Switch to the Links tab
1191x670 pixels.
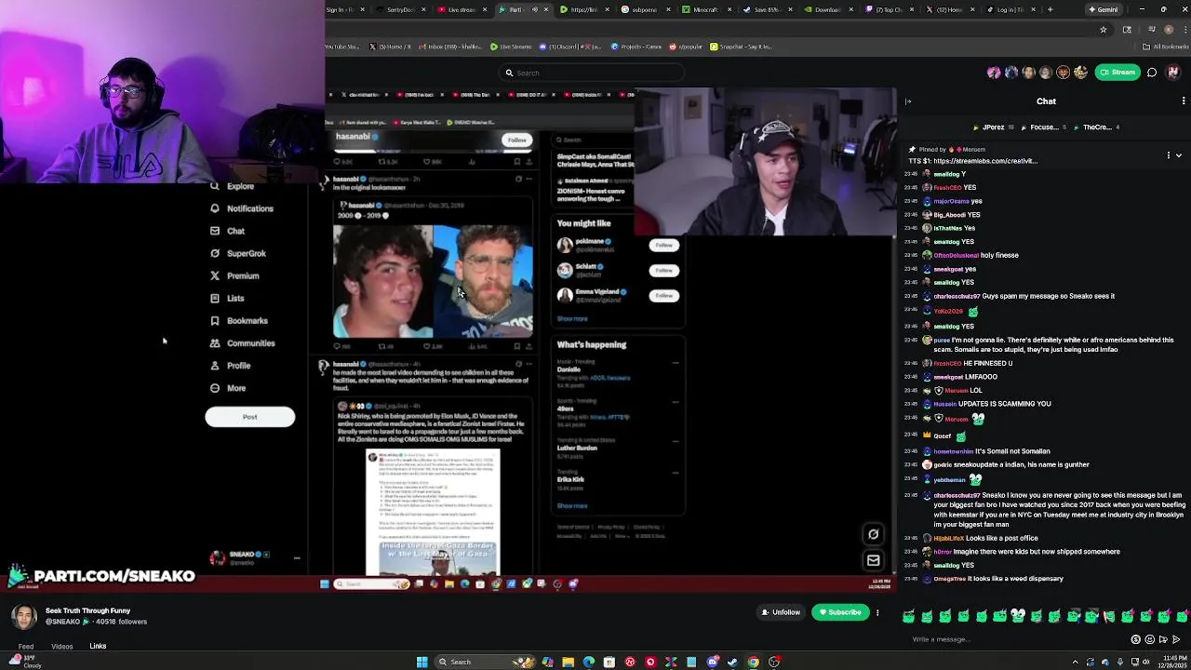pos(98,646)
